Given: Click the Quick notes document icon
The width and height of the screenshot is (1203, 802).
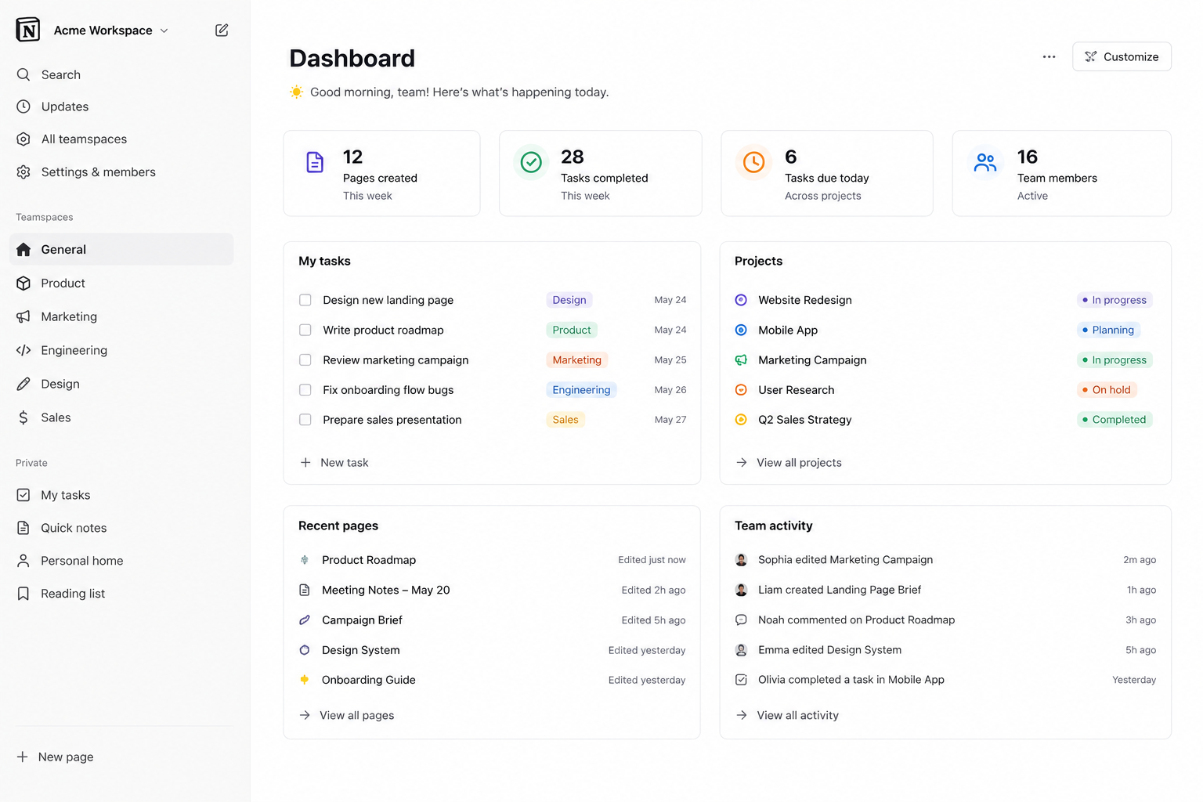Looking at the screenshot, I should coord(23,528).
